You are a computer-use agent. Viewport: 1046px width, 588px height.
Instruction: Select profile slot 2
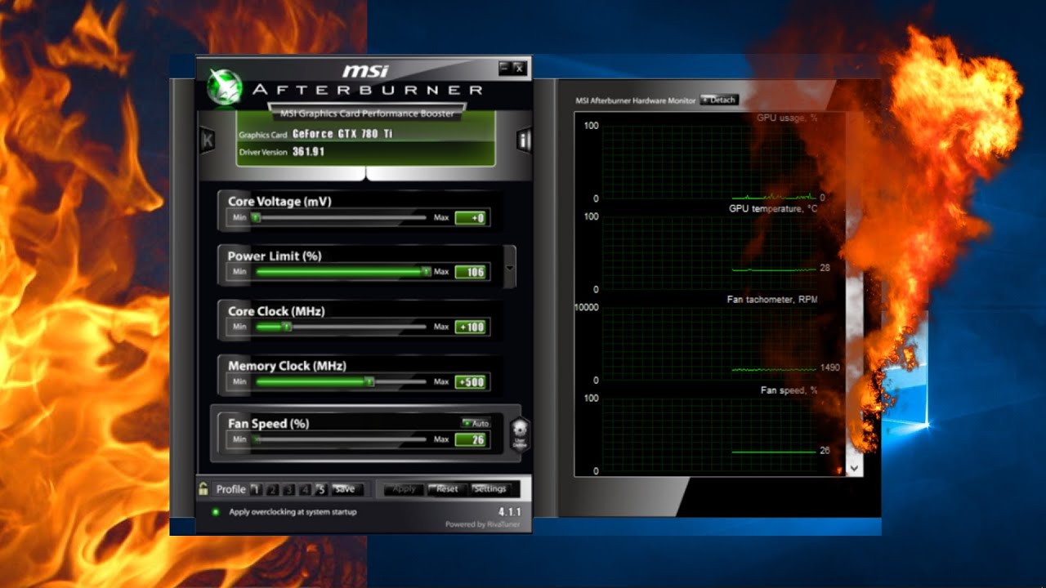point(272,489)
